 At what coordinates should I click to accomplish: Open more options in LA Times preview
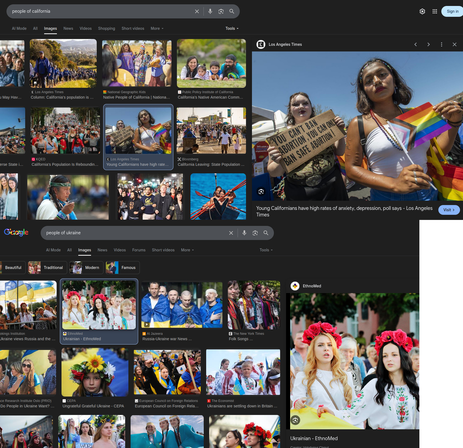click(442, 44)
